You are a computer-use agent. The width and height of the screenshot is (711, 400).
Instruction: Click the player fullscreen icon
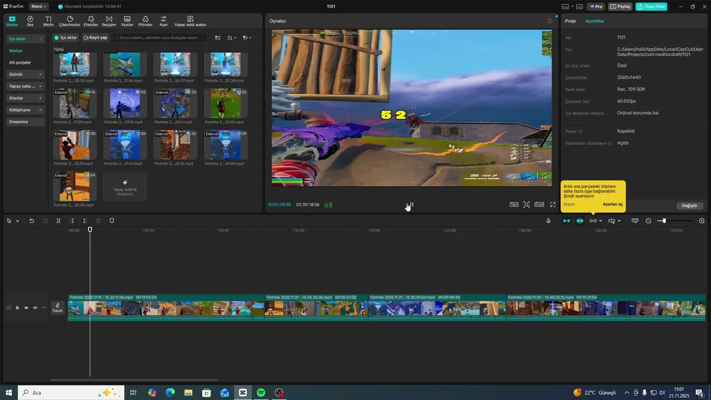pos(553,204)
